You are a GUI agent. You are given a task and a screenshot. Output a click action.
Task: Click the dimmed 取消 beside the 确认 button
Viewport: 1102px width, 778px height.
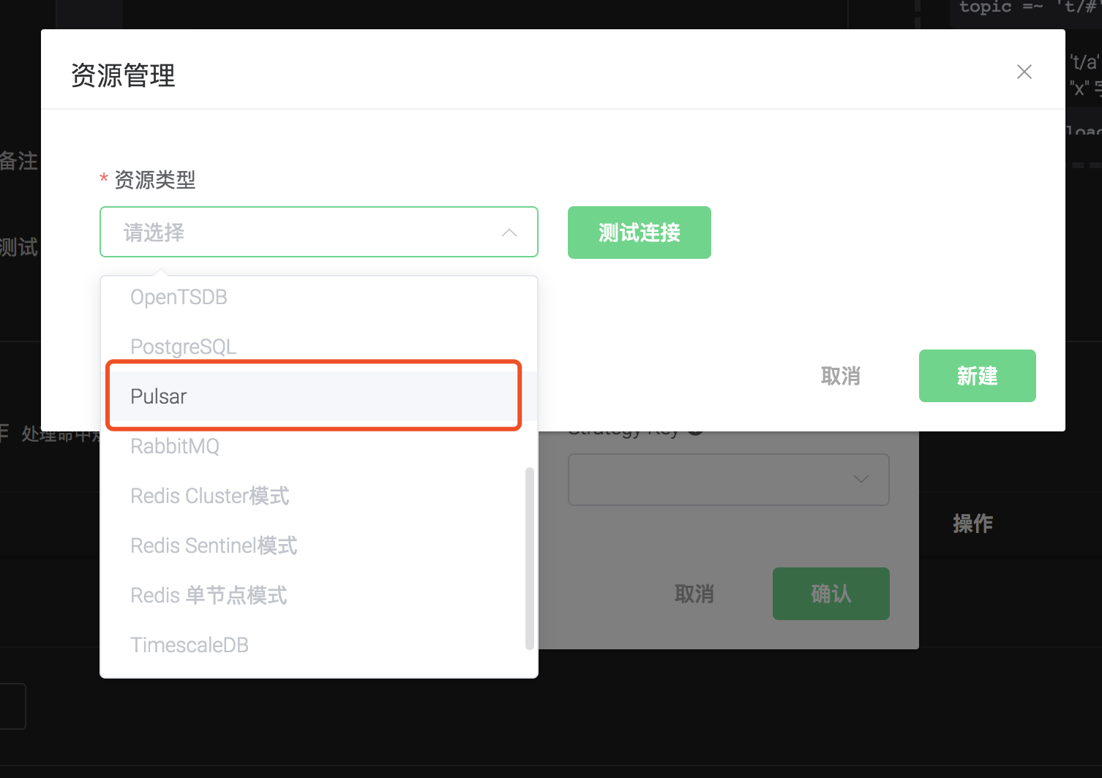point(694,594)
